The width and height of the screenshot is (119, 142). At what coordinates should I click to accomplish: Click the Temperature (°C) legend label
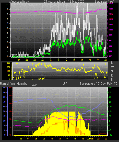(90, 84)
